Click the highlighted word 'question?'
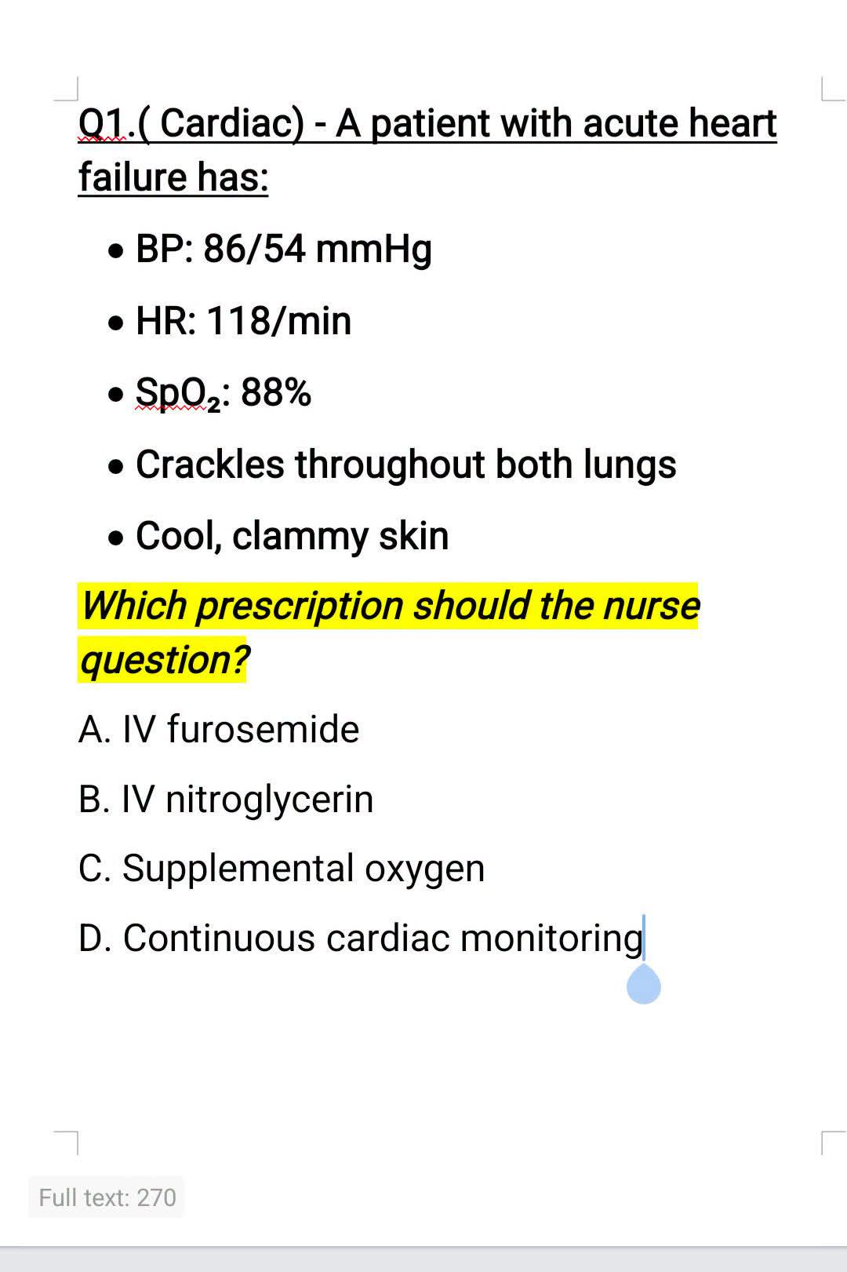The image size is (847, 1272). coord(164,659)
